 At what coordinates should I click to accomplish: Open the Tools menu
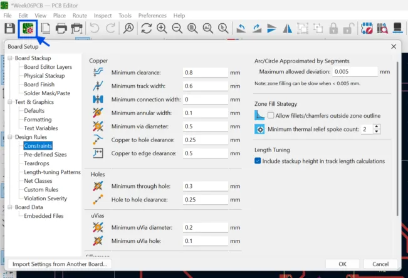click(x=125, y=16)
